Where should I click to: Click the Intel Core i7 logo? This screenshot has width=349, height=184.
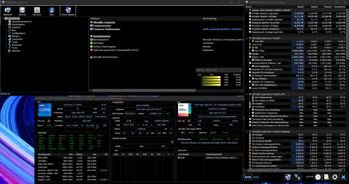click(45, 110)
